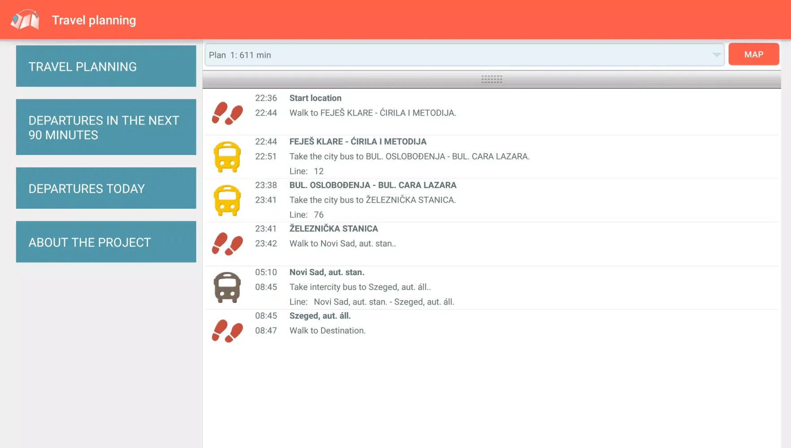Screen dimensions: 791x448
Task: Click the dropdown arrow of plan selector
Action: click(x=716, y=55)
